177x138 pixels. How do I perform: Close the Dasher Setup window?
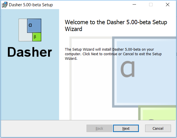point(168,5)
